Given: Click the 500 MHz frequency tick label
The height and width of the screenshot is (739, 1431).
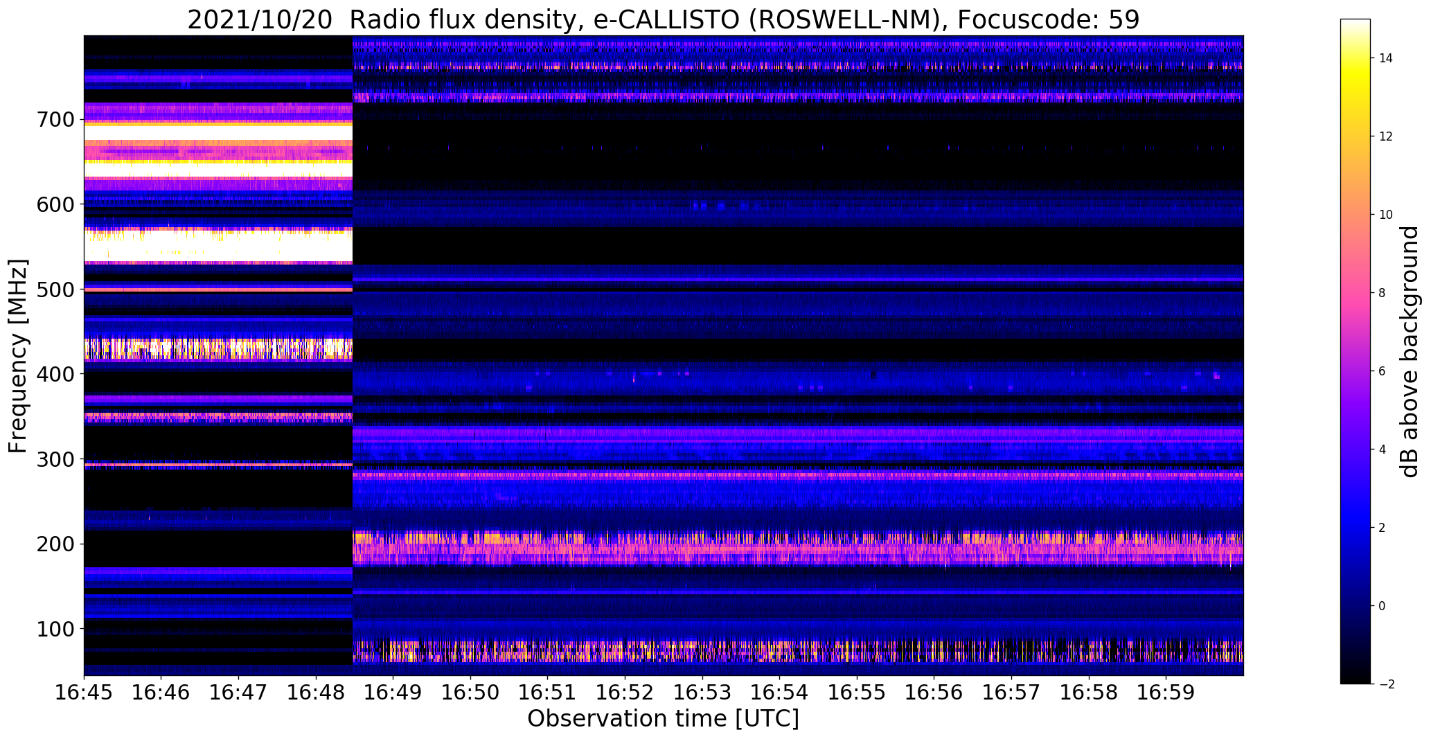Looking at the screenshot, I should [x=55, y=290].
